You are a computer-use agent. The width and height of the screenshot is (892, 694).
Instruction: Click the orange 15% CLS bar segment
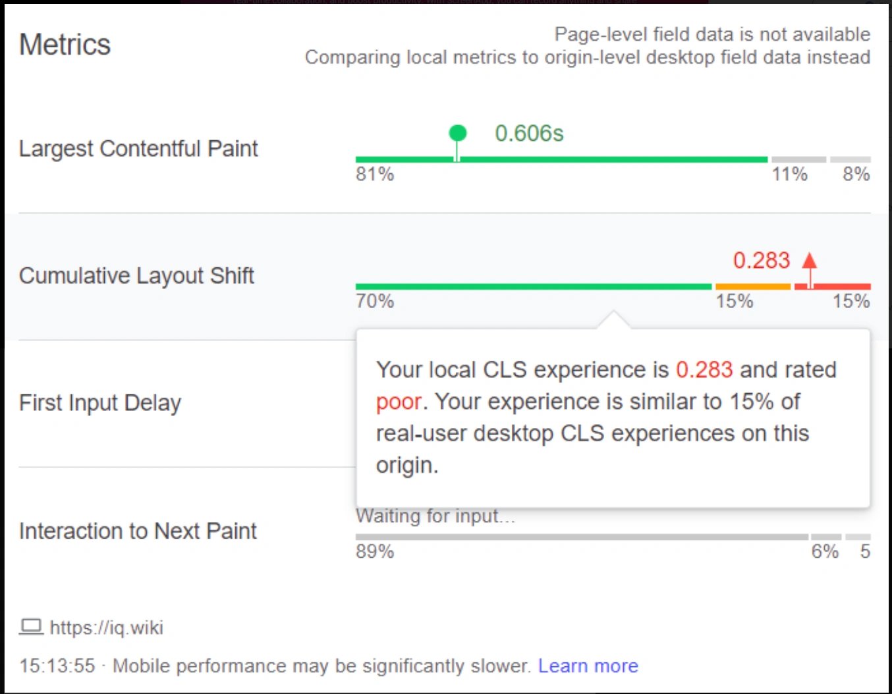click(752, 286)
